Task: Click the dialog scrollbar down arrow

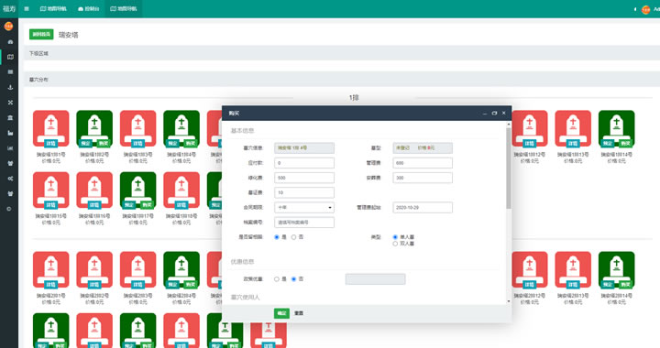Action: click(x=509, y=301)
